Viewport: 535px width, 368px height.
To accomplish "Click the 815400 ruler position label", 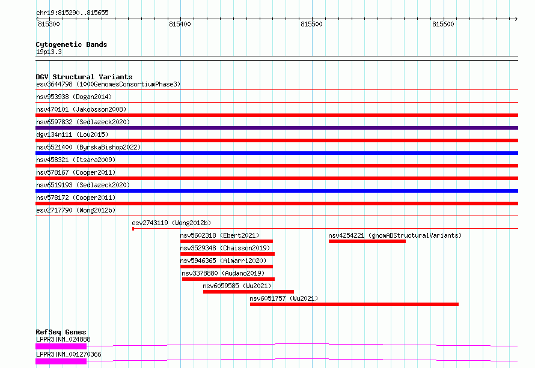I will click(180, 24).
